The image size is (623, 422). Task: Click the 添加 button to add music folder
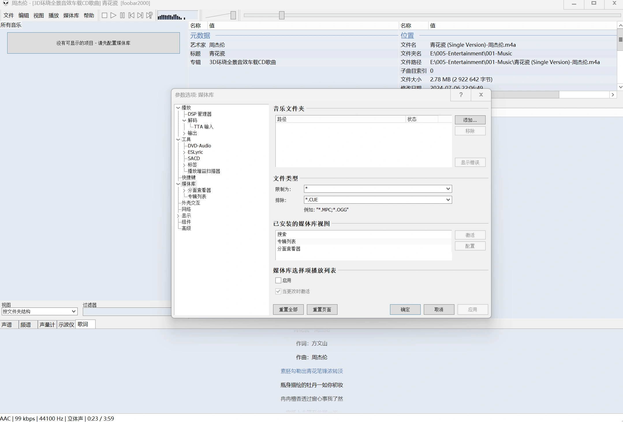coord(470,120)
